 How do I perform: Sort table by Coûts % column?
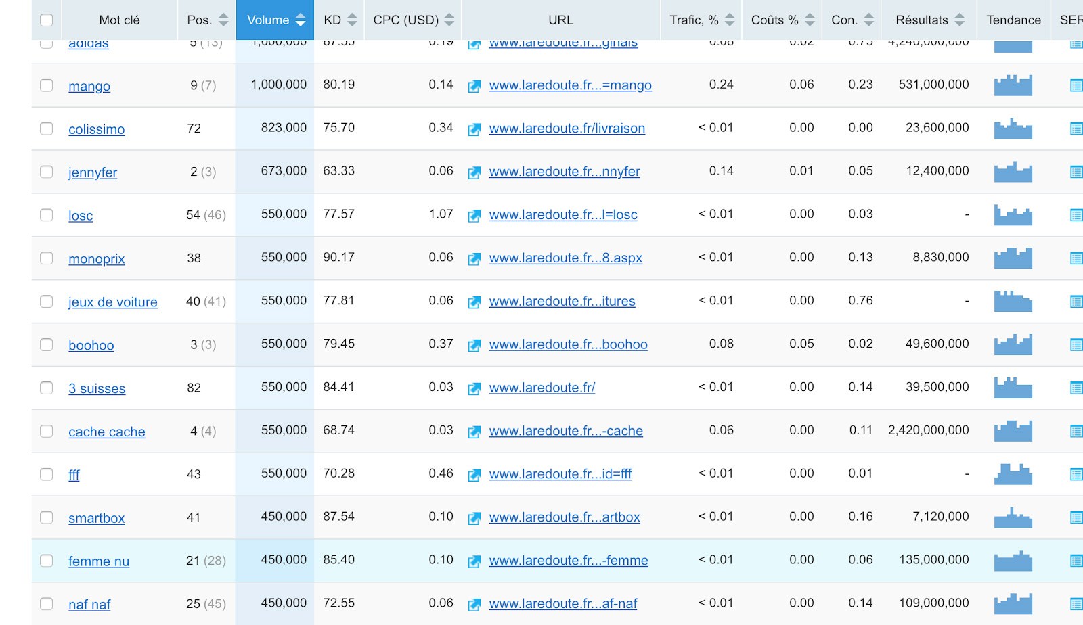[x=782, y=20]
